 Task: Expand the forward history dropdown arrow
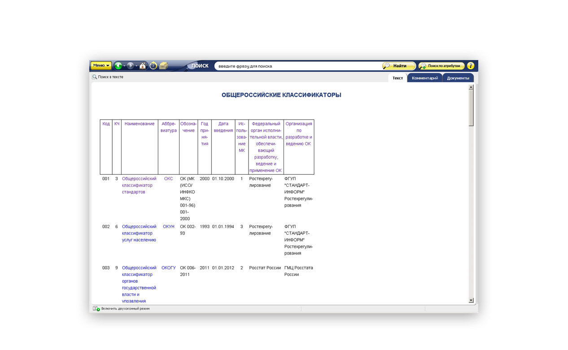[136, 66]
